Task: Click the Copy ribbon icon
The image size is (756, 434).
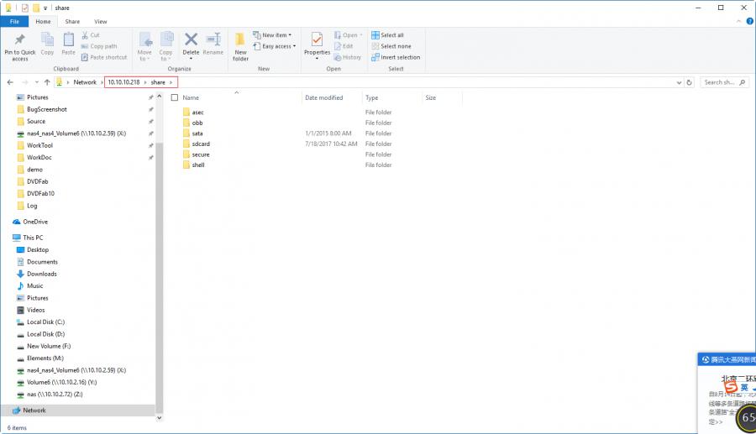Action: [x=47, y=39]
